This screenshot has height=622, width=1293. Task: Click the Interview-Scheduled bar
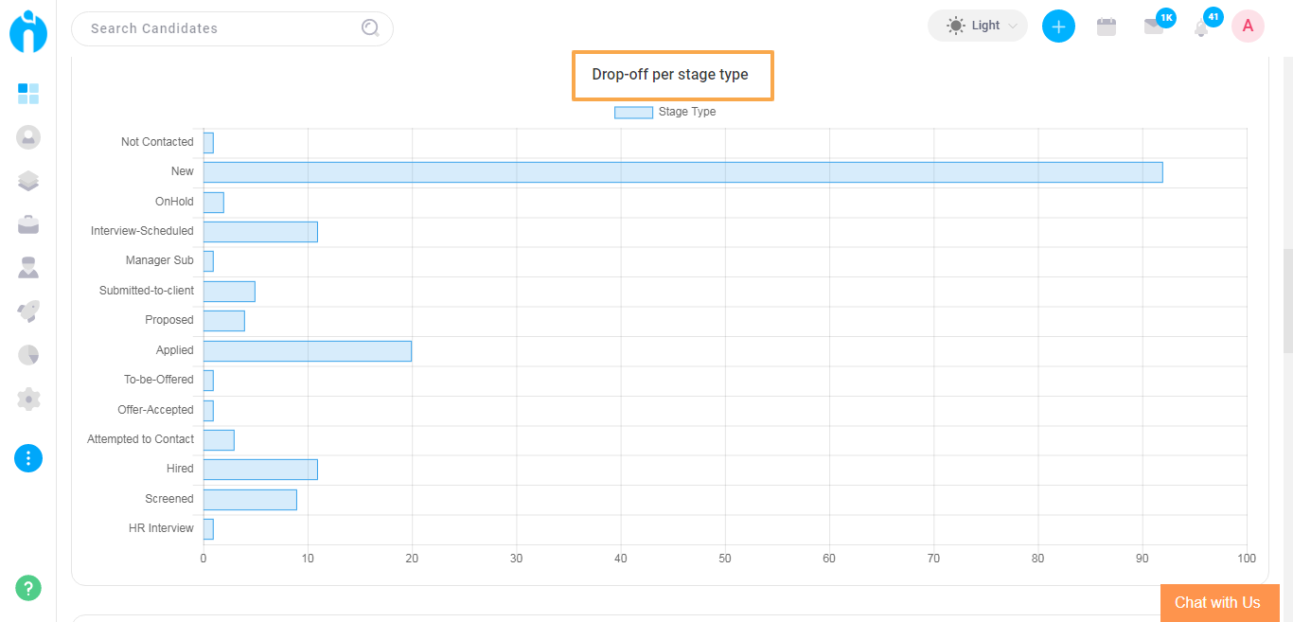(260, 232)
